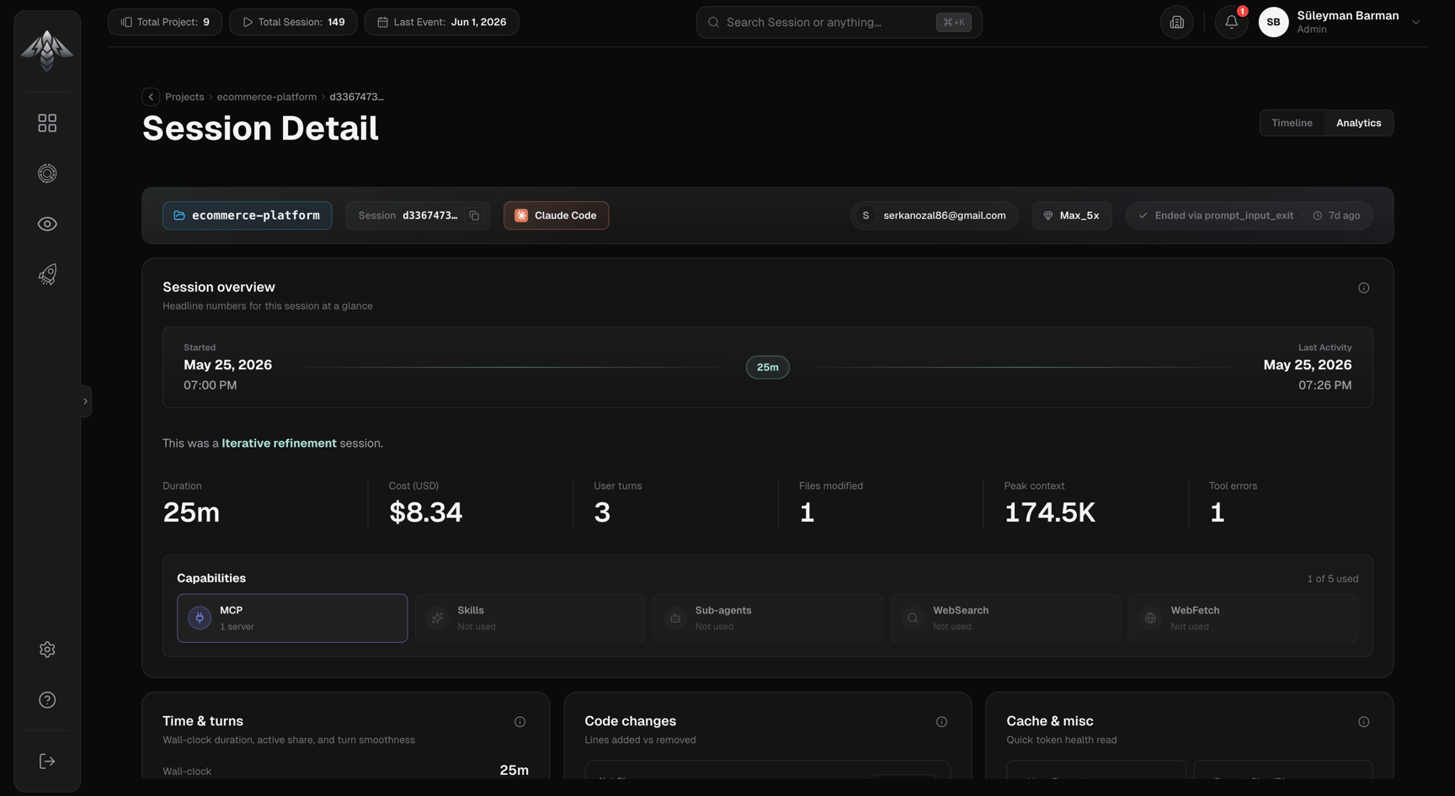The width and height of the screenshot is (1455, 796).
Task: Click the Max_5x plan chip
Action: click(1071, 215)
